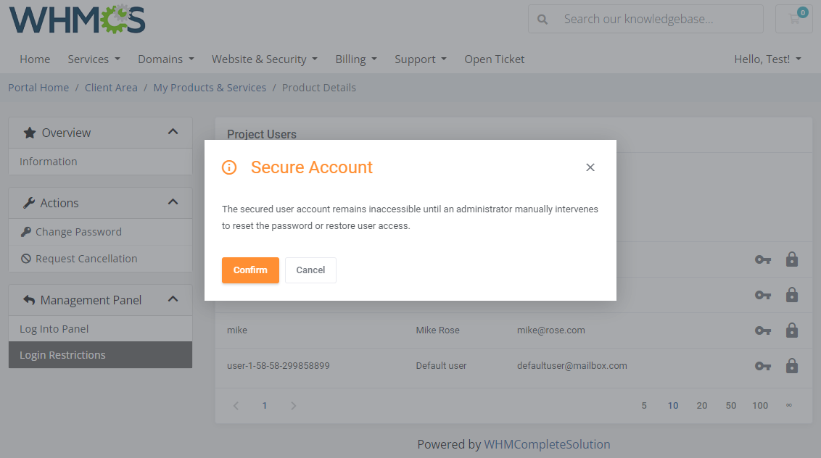Close the Secure Account dialog with X
The width and height of the screenshot is (821, 458).
(x=590, y=167)
